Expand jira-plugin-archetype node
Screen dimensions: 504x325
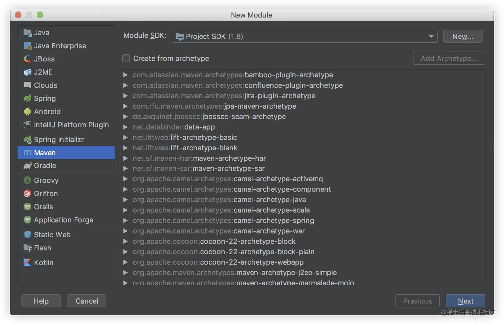tap(125, 96)
